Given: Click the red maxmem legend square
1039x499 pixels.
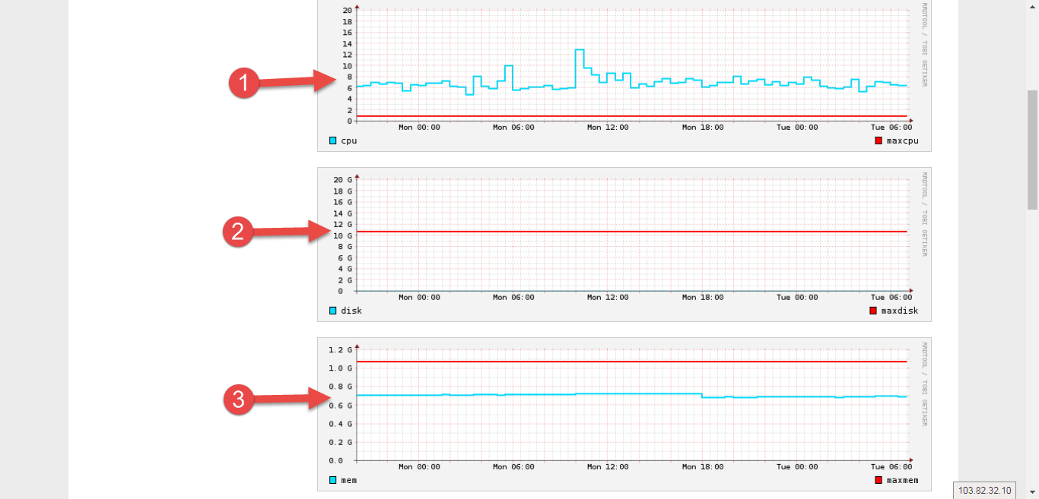Looking at the screenshot, I should pos(879,480).
